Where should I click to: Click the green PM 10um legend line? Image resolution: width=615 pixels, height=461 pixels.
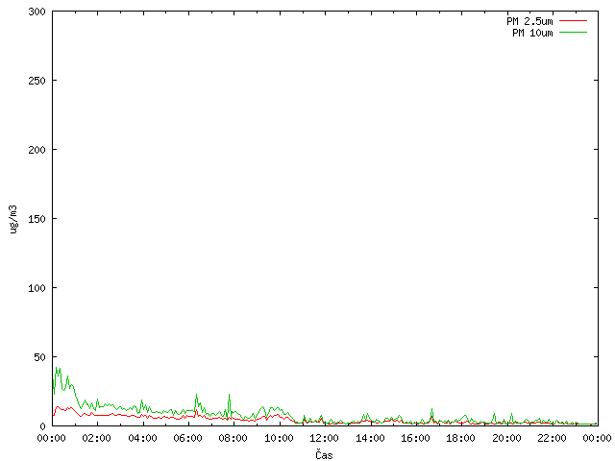pos(573,32)
